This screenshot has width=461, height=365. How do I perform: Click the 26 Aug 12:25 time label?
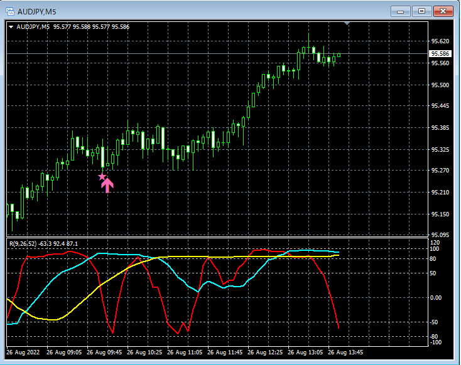(265, 352)
